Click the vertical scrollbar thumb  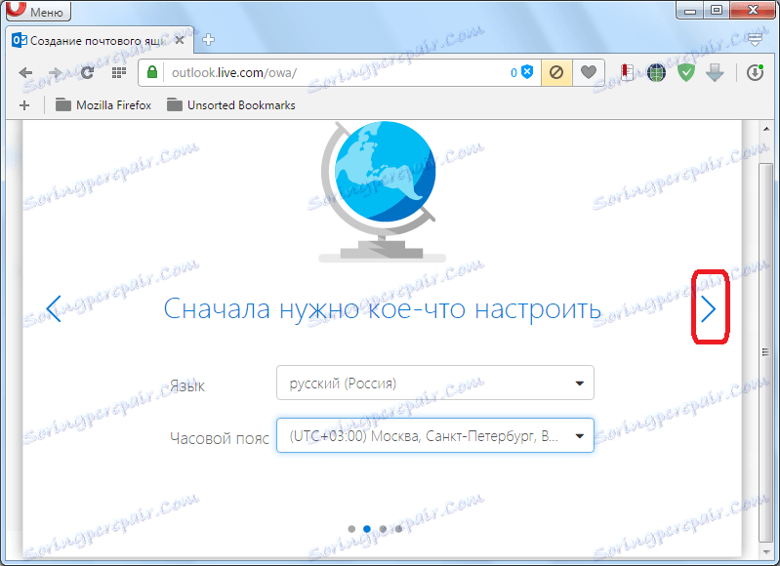(766, 352)
